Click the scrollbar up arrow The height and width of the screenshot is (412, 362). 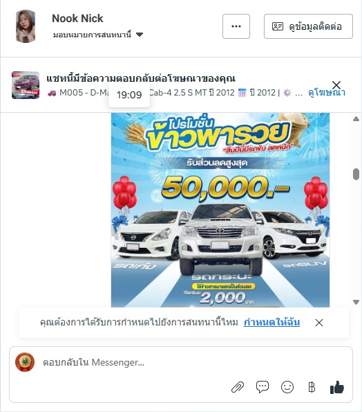click(x=356, y=119)
